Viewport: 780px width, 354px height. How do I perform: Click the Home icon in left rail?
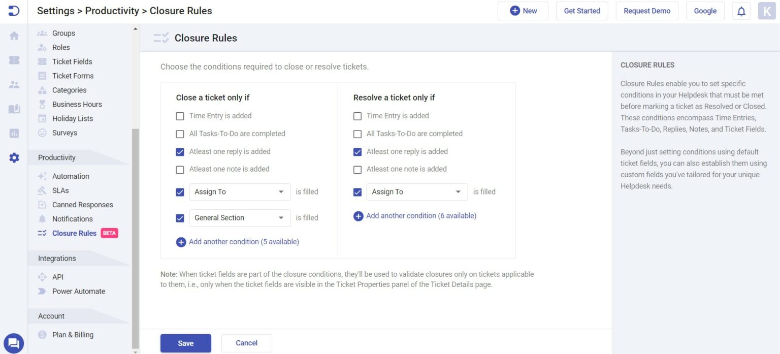[14, 36]
